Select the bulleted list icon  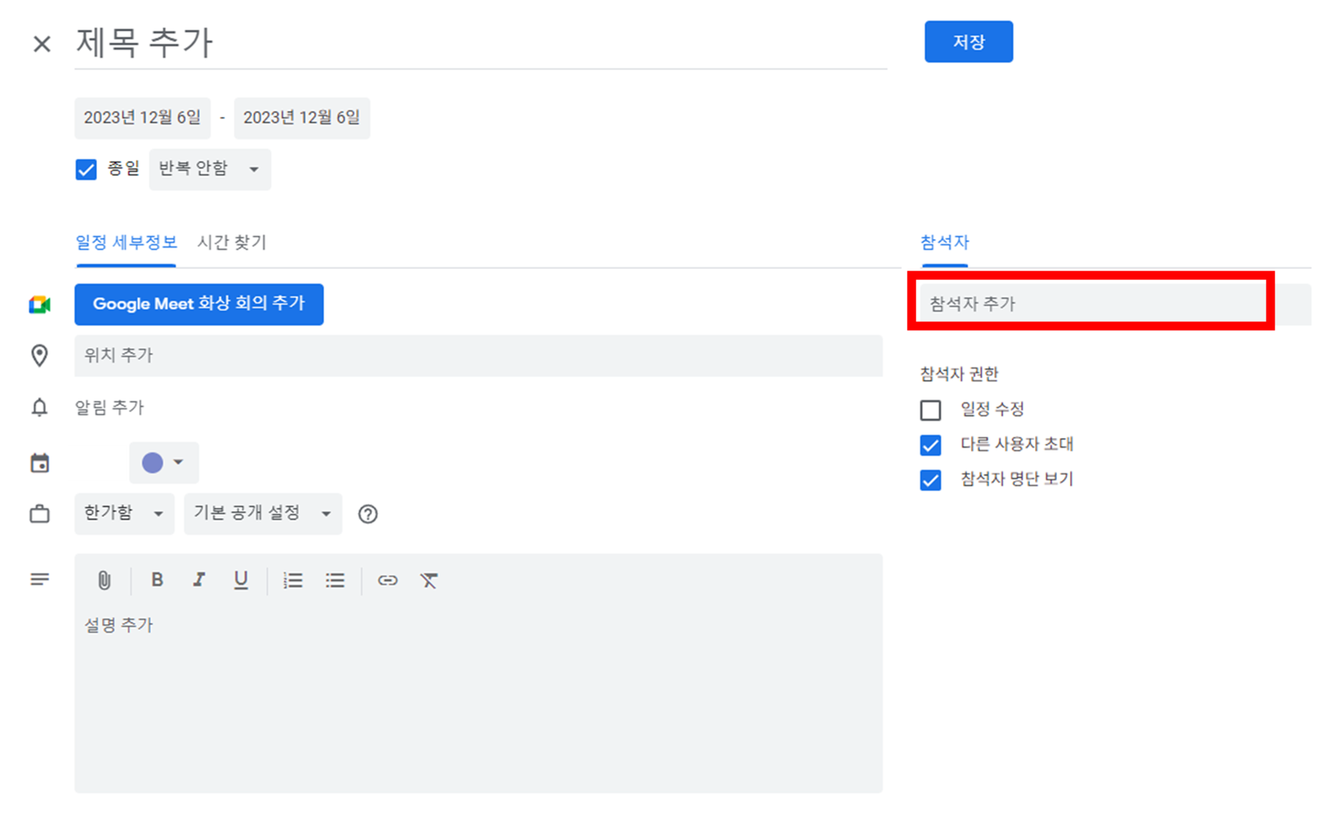pos(335,580)
